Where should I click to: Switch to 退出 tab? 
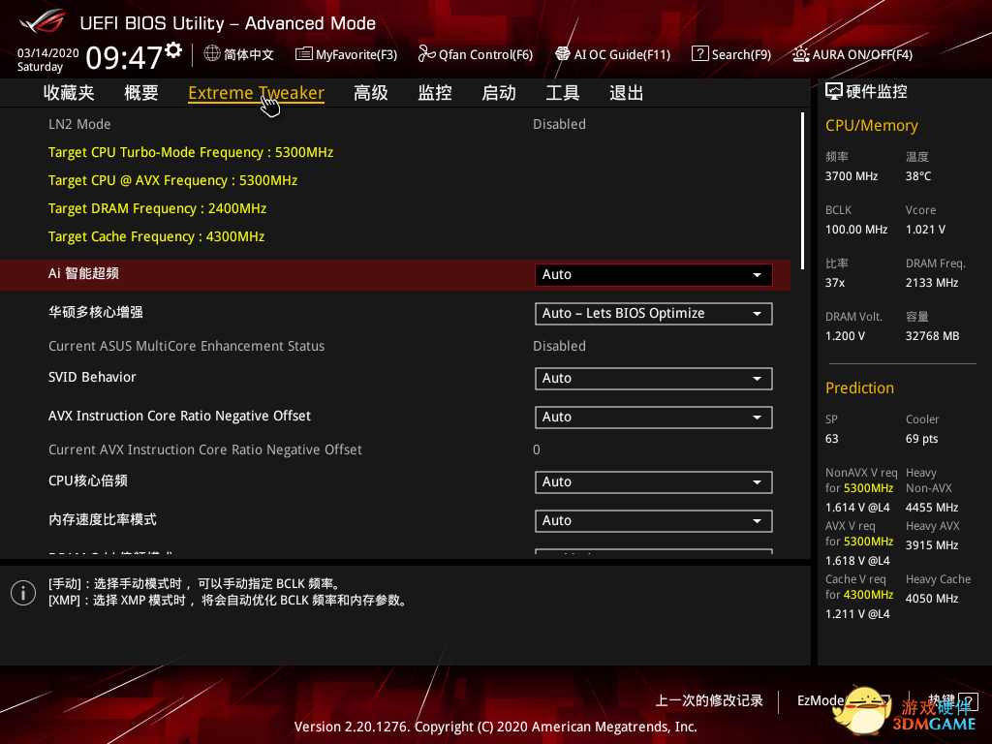coord(627,93)
